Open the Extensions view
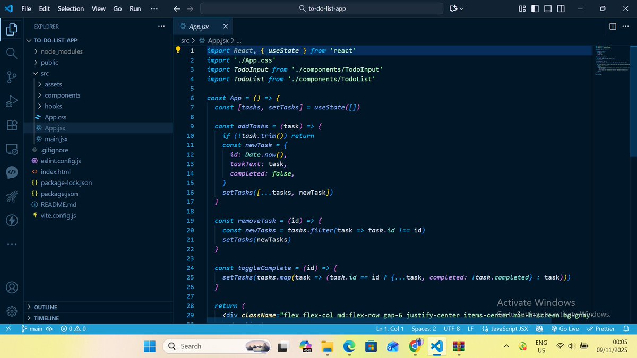 [x=12, y=125]
